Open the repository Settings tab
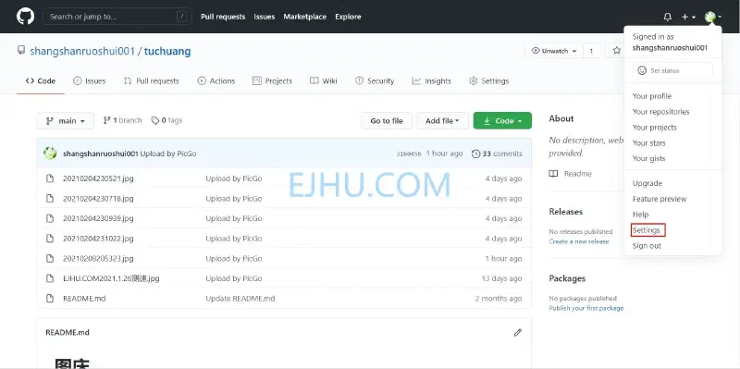Screen dimensions: 740x369 click(x=489, y=81)
